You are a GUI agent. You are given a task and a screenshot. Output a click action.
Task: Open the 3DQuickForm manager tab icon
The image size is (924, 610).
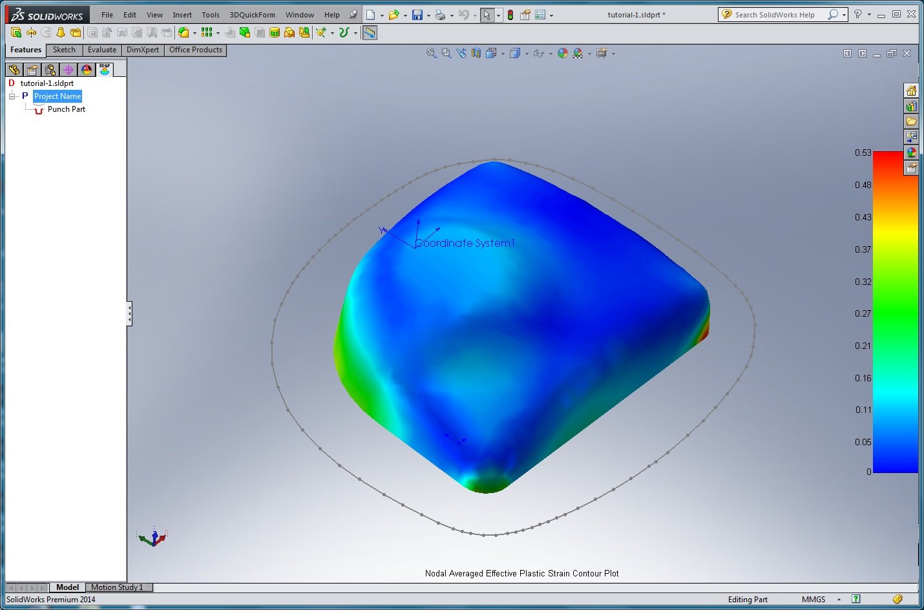tap(105, 69)
